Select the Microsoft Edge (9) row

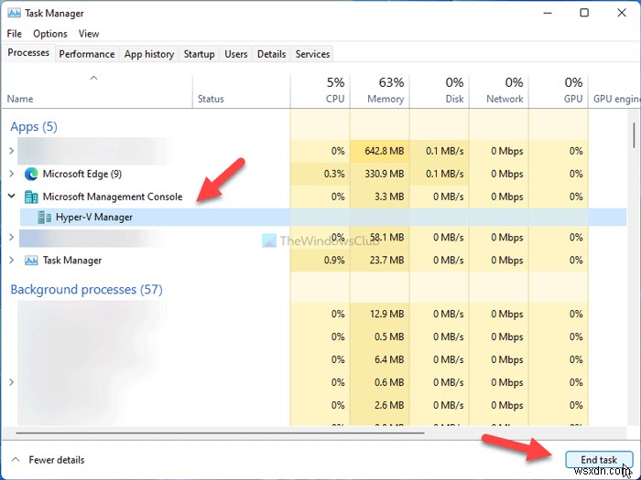tap(314, 174)
